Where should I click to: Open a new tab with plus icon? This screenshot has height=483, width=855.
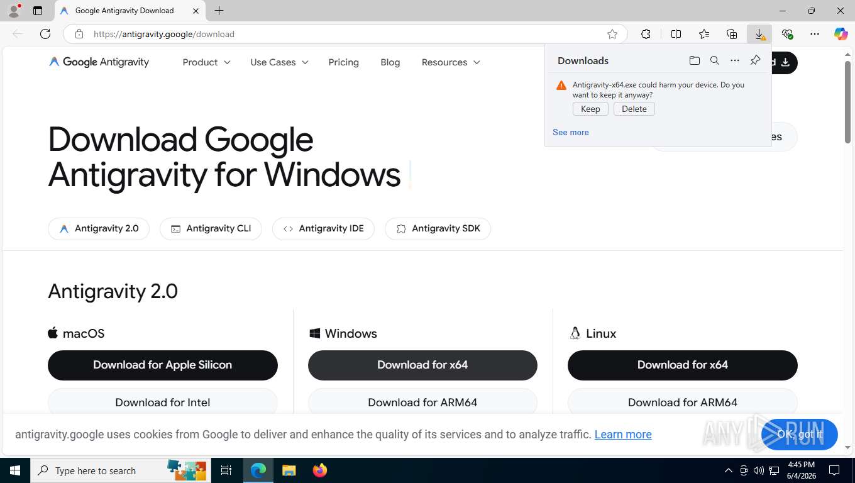click(219, 11)
